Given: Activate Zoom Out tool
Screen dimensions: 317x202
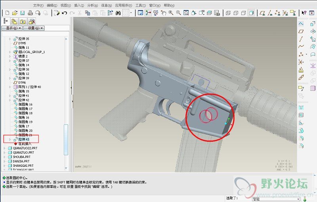Looking at the screenshot, I should coord(178,13).
